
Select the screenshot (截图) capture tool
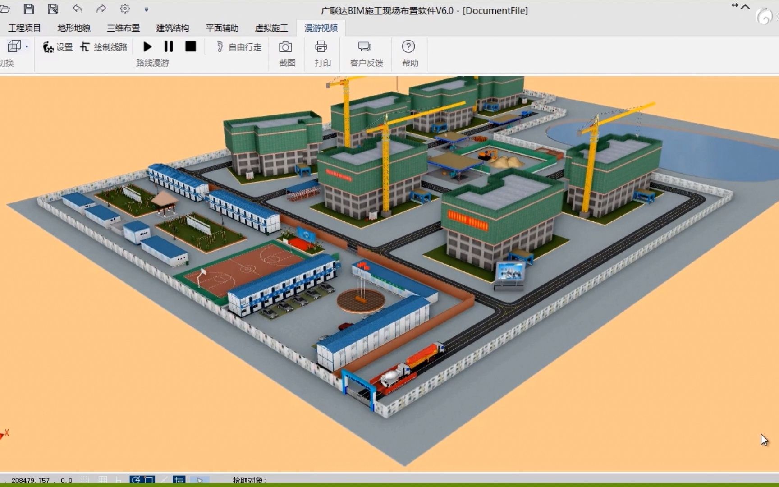point(287,53)
